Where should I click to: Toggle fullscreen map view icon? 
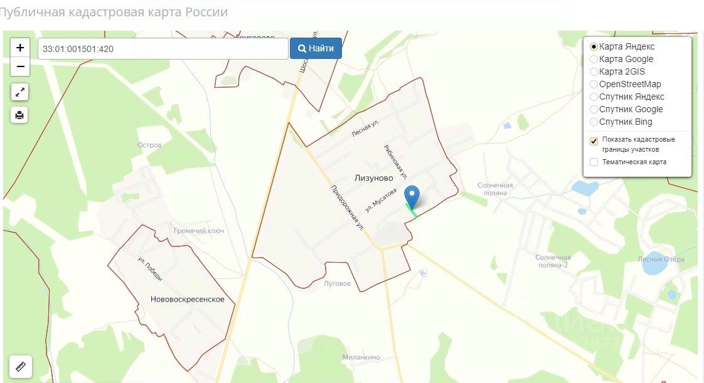click(x=19, y=92)
